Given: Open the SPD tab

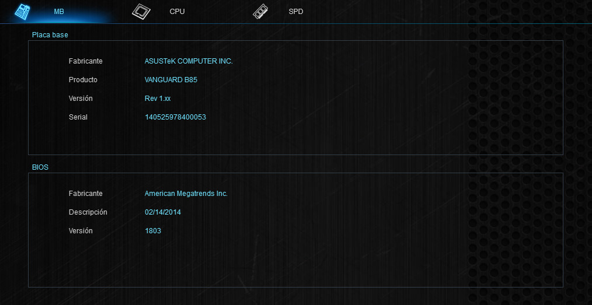Looking at the screenshot, I should pyautogui.click(x=295, y=12).
